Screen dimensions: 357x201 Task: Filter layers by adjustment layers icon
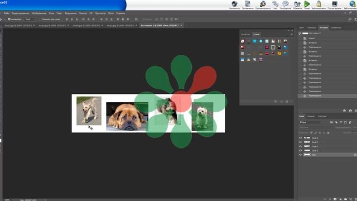336,122
